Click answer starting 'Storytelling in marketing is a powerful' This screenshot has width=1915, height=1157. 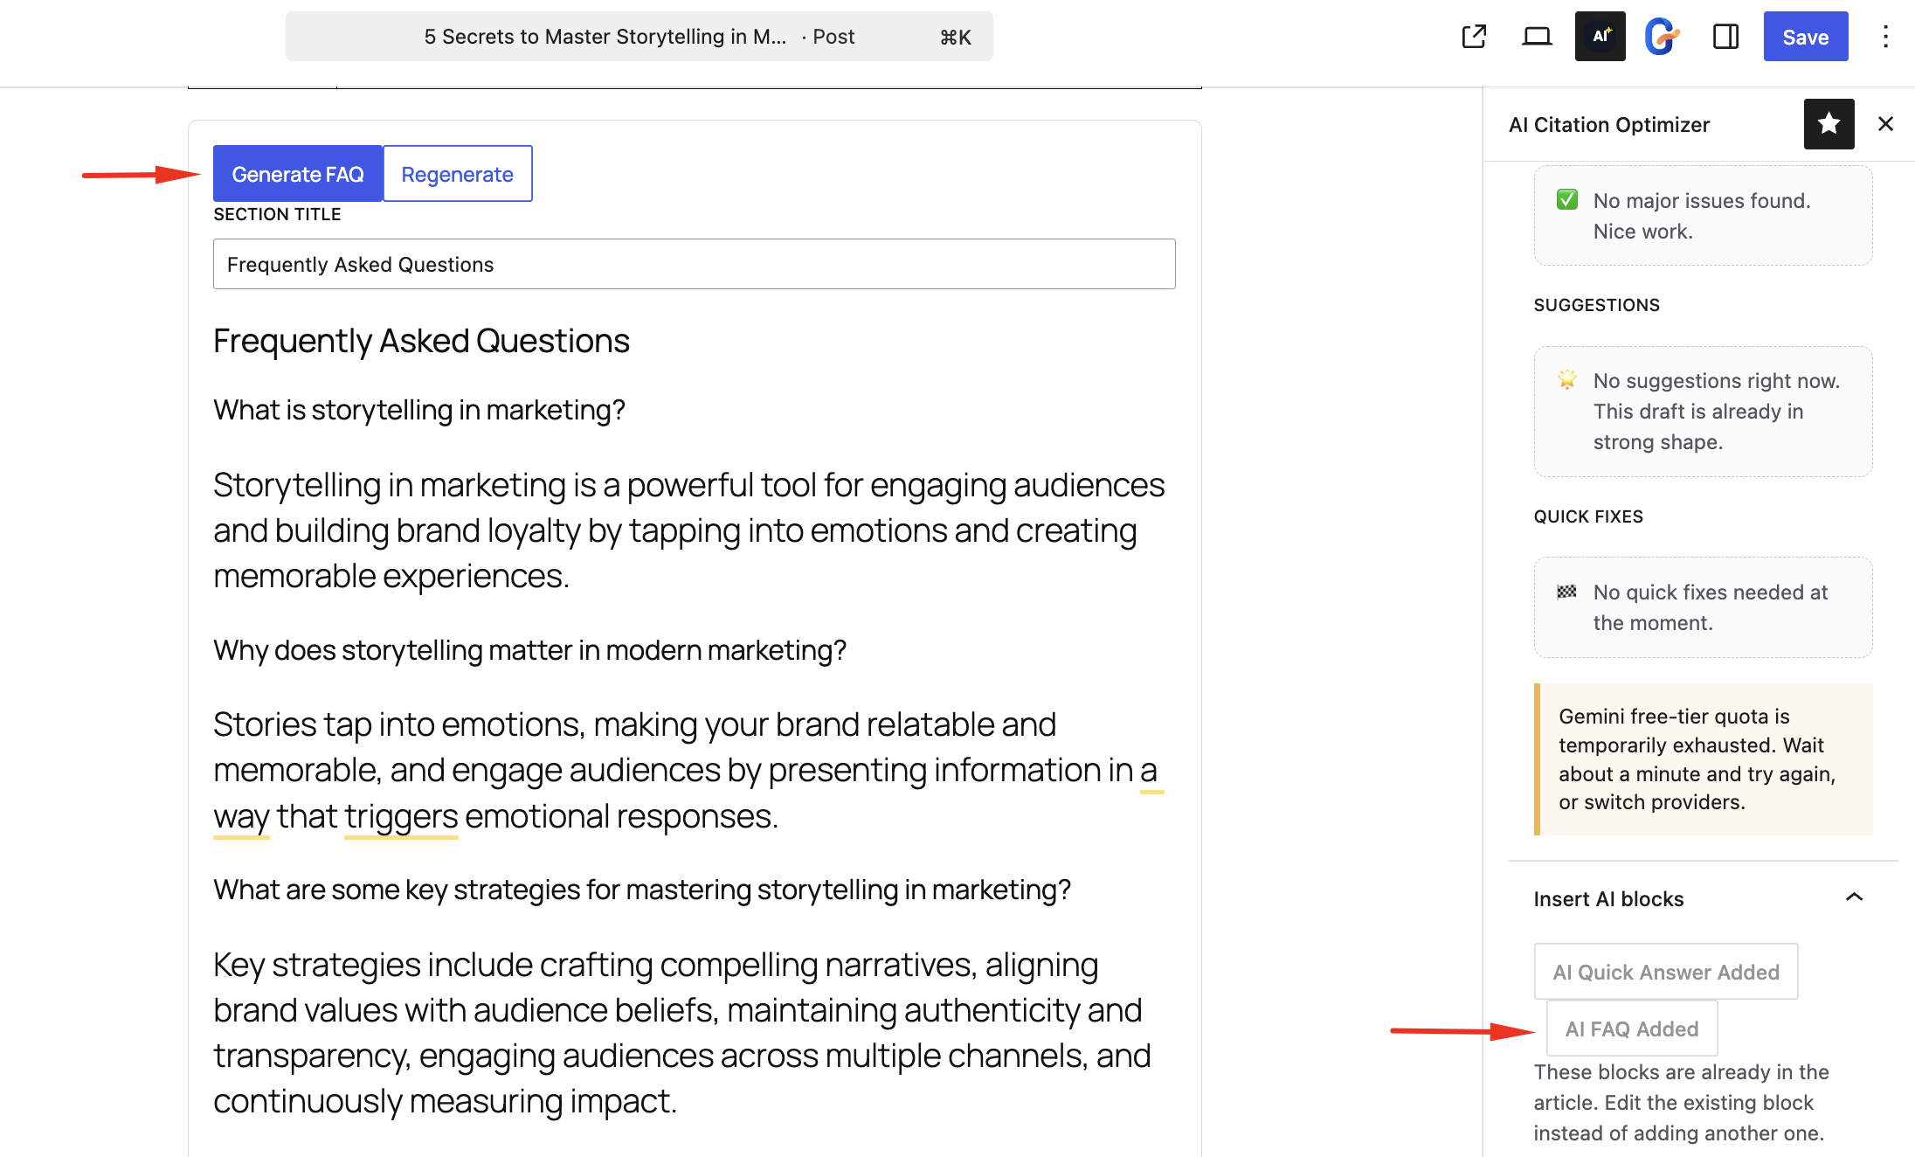[x=690, y=530]
